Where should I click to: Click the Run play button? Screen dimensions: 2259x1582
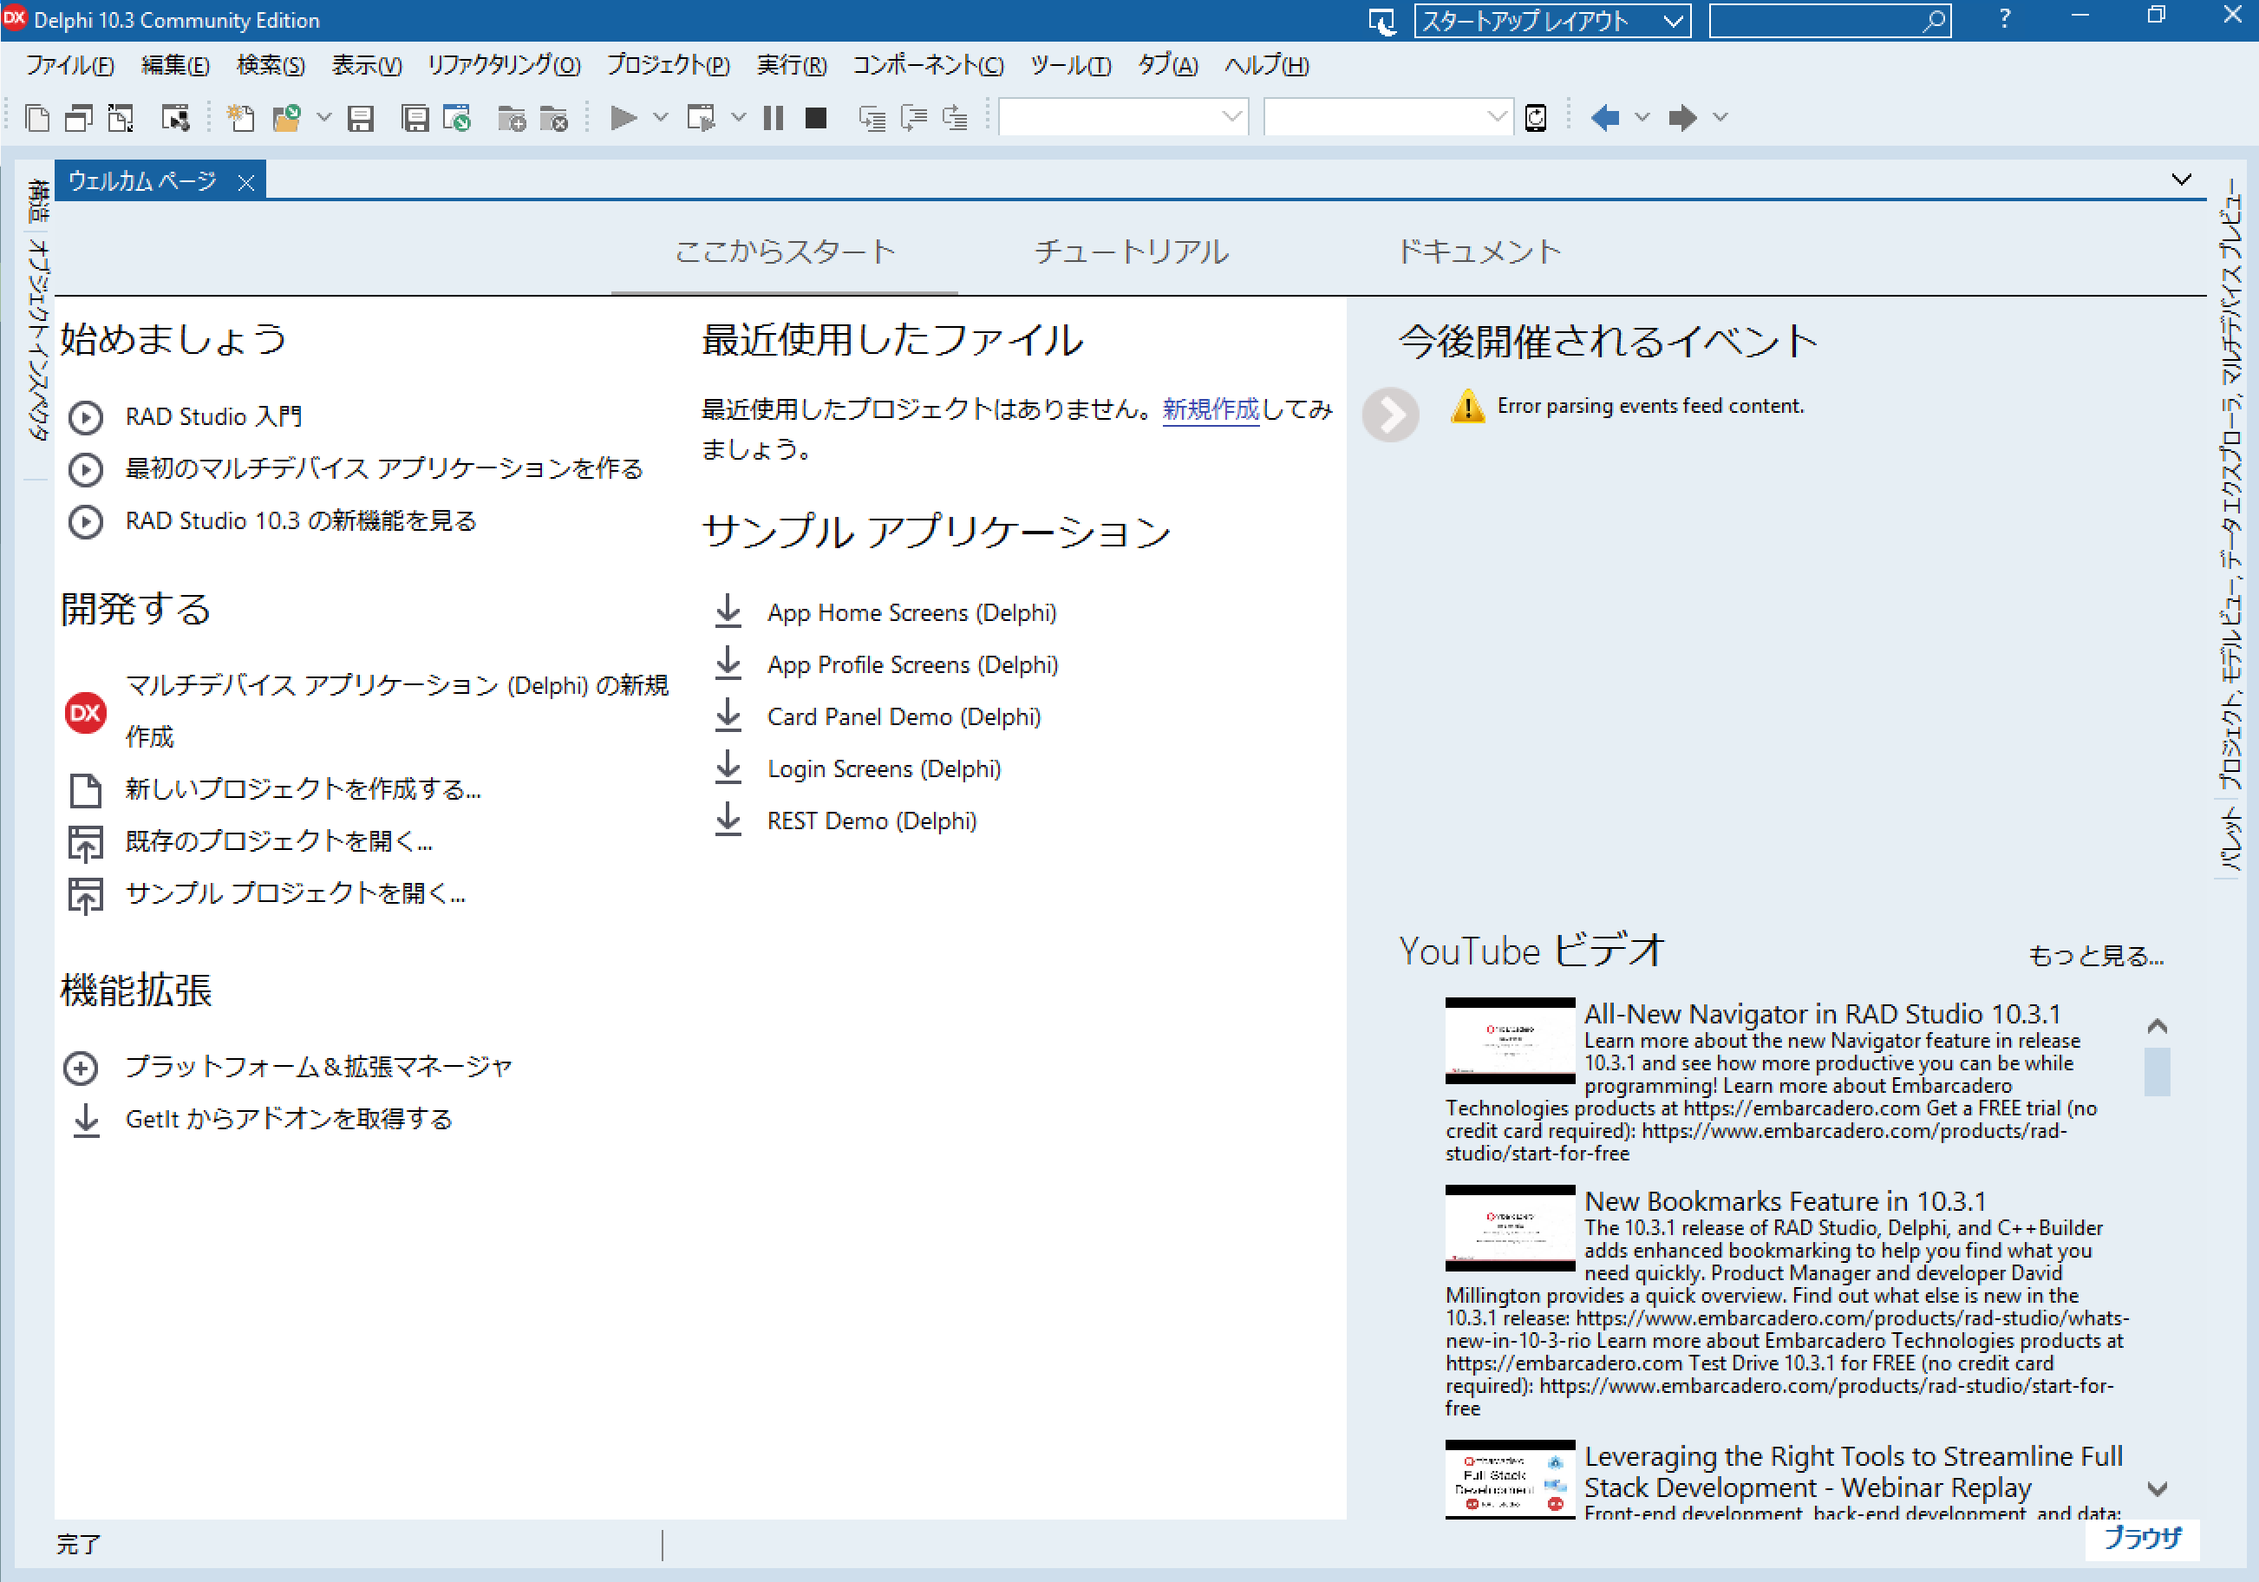point(623,118)
